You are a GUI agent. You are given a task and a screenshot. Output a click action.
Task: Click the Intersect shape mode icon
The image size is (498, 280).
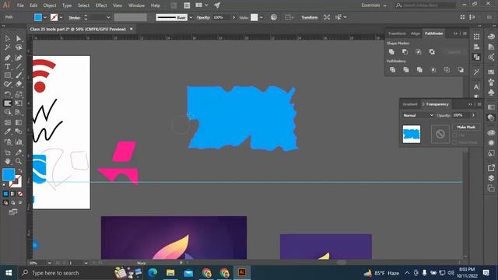click(419, 52)
